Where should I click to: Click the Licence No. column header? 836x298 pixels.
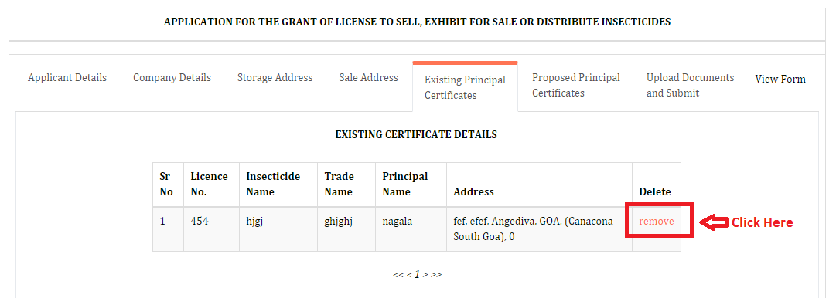(209, 184)
